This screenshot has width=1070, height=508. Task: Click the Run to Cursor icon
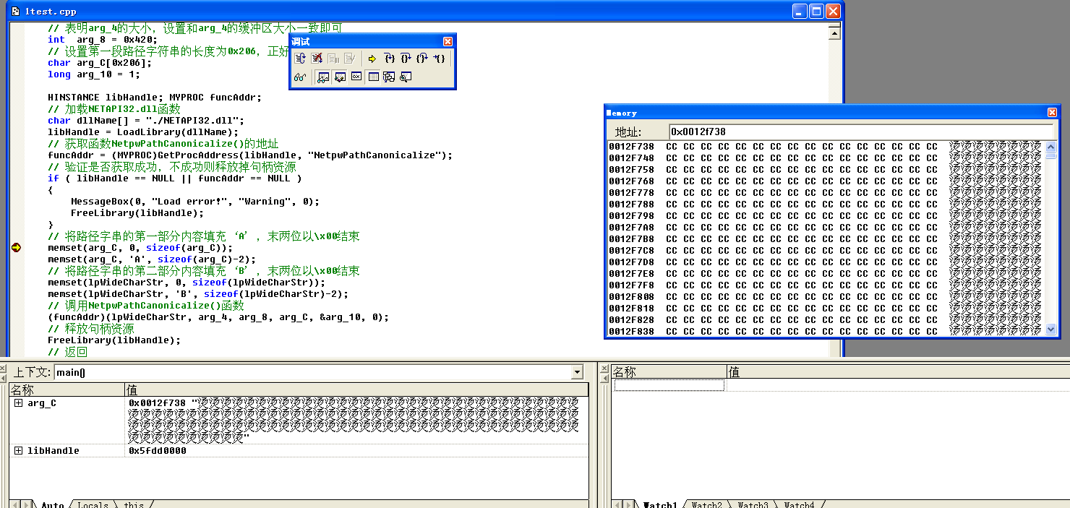click(440, 59)
